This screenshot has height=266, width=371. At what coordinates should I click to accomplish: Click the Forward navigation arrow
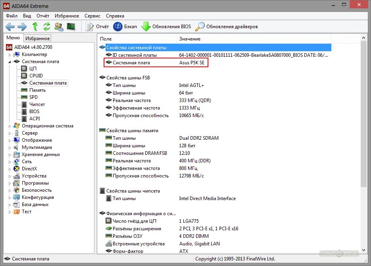(22, 27)
